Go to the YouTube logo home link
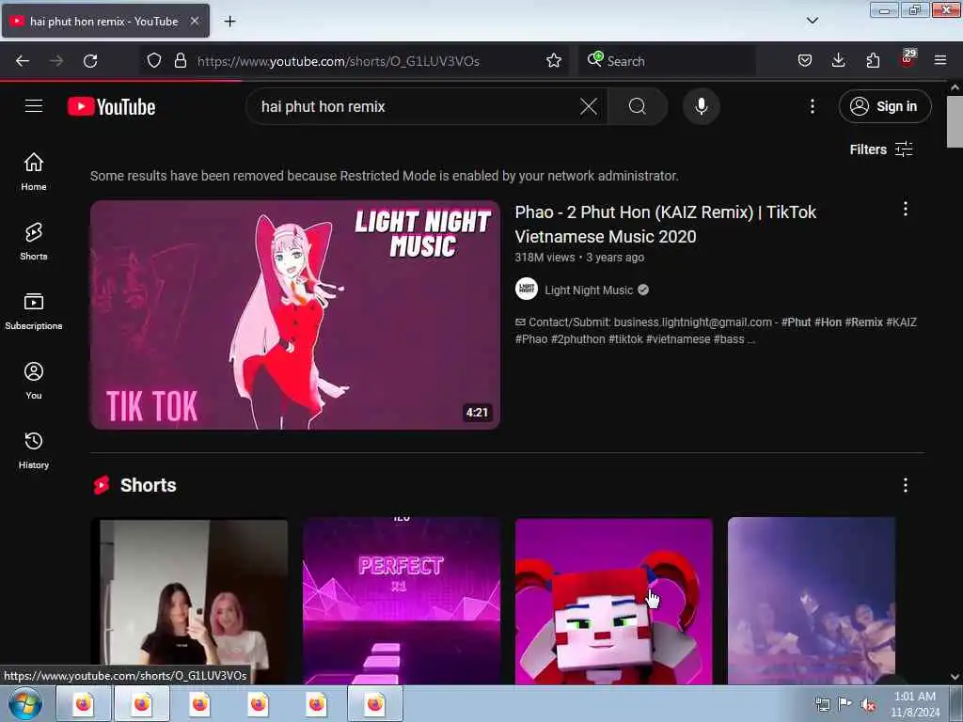963x722 pixels. pyautogui.click(x=111, y=107)
